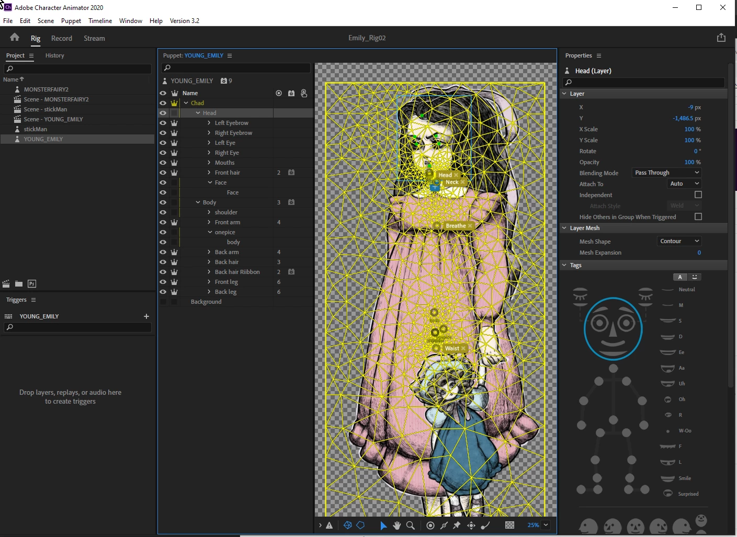Toggle transparency grid background icon
The width and height of the screenshot is (737, 537).
point(509,525)
